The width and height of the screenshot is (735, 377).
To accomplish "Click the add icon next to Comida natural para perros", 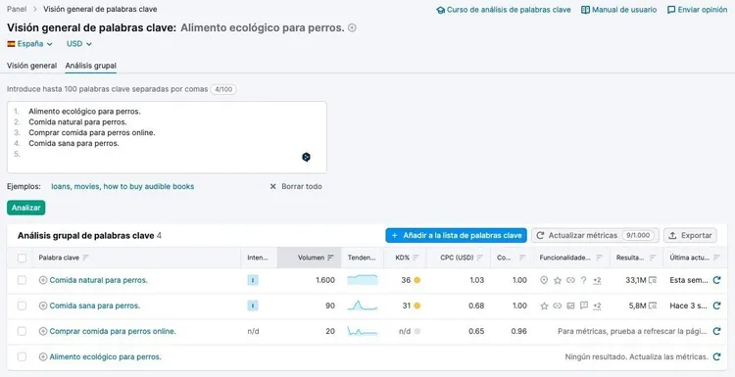I will pos(43,280).
